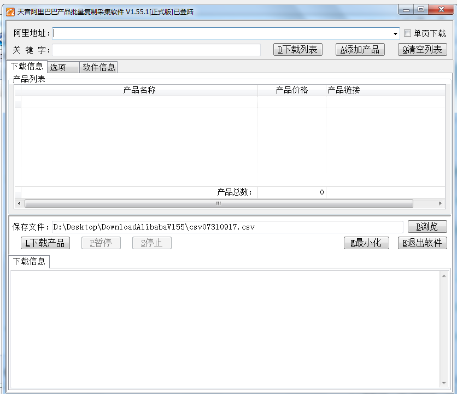The image size is (457, 394).
Task: Enable the 单页下载 checkbox
Action: (407, 33)
